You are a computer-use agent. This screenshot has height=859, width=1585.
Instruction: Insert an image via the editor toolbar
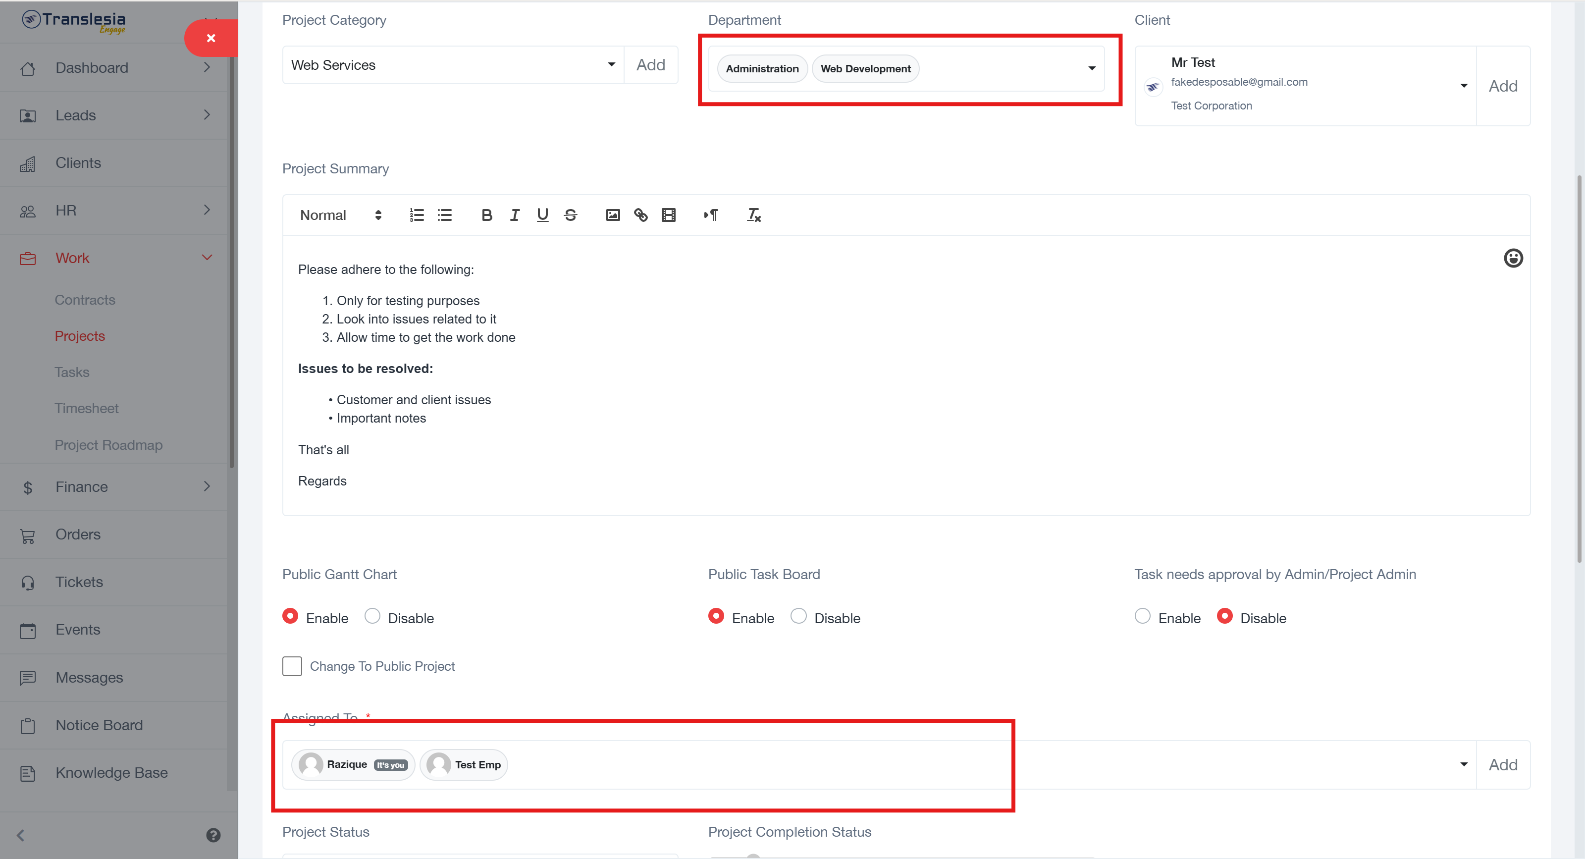612,215
